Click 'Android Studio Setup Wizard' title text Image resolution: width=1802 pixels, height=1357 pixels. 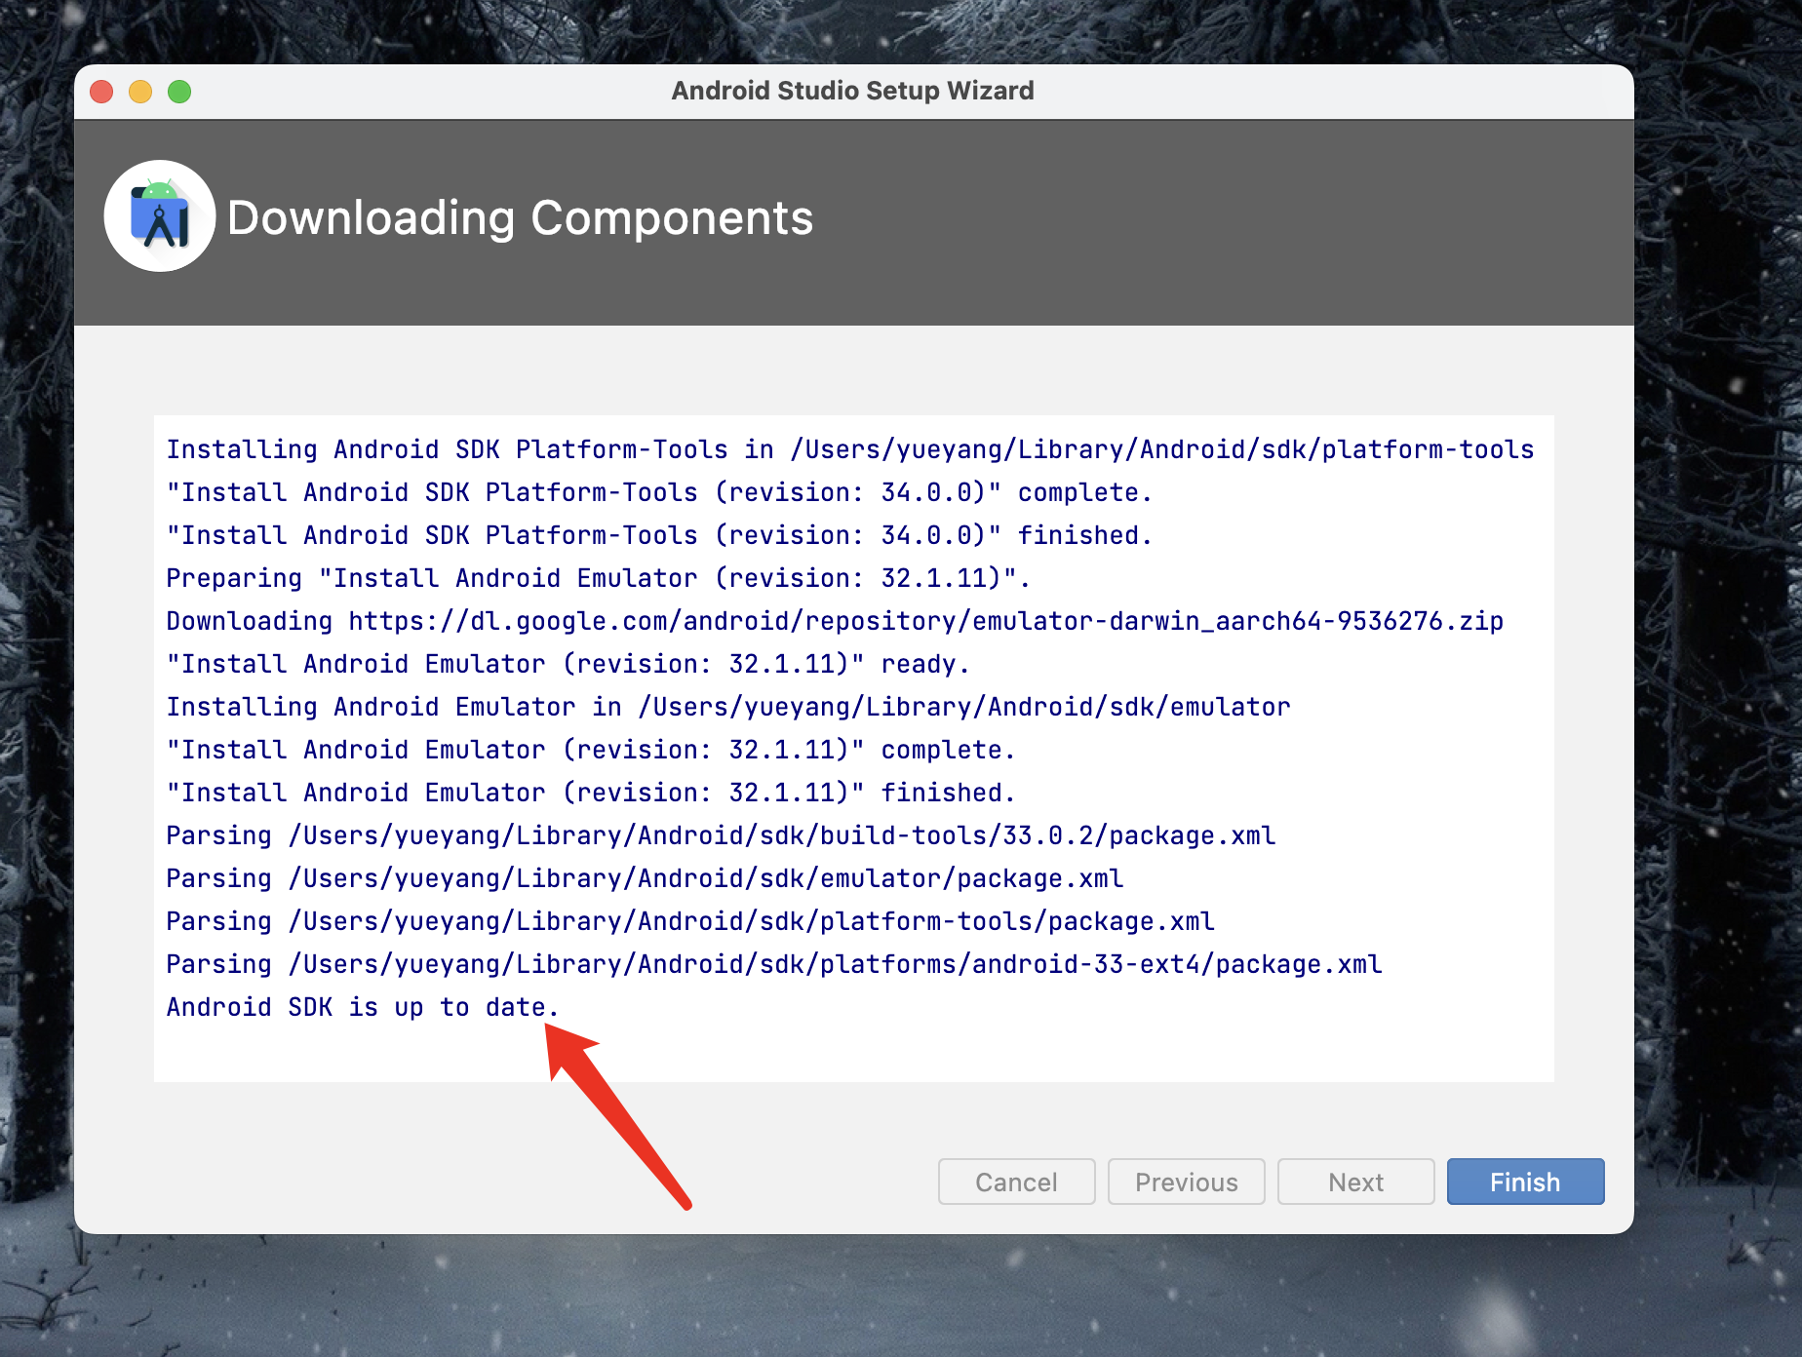point(852,91)
